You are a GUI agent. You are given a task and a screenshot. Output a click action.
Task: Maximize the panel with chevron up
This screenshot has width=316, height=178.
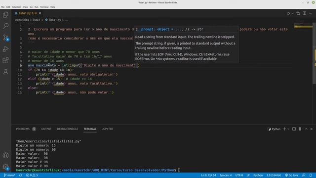306,129
